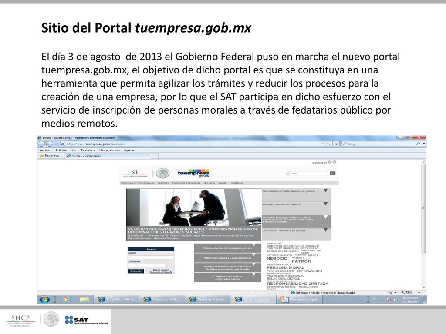The height and width of the screenshot is (334, 446).
Task: Expand Ya no hay que pagar derechos panel
Action: (296, 221)
